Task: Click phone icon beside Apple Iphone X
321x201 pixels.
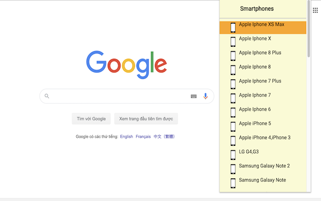Action: click(233, 42)
